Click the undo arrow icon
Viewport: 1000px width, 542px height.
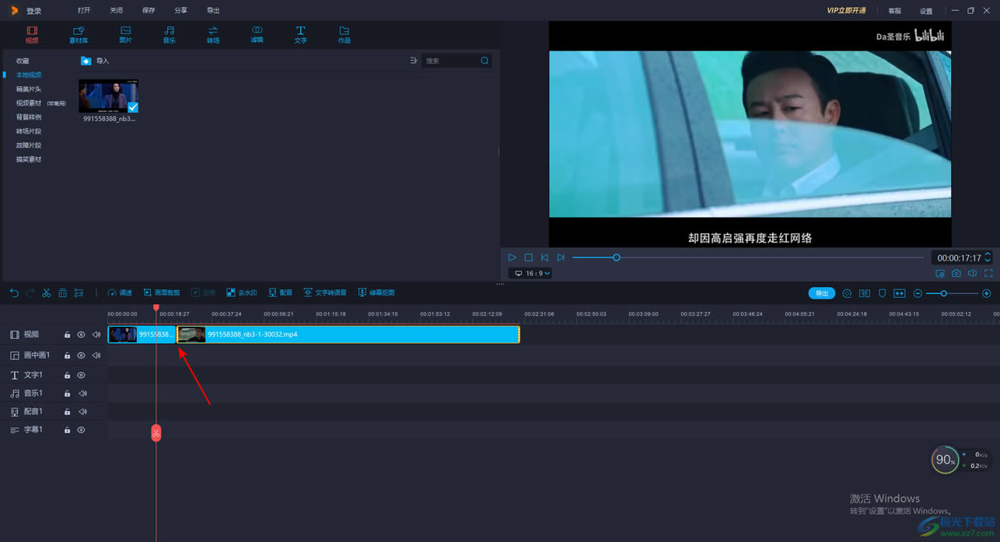14,293
